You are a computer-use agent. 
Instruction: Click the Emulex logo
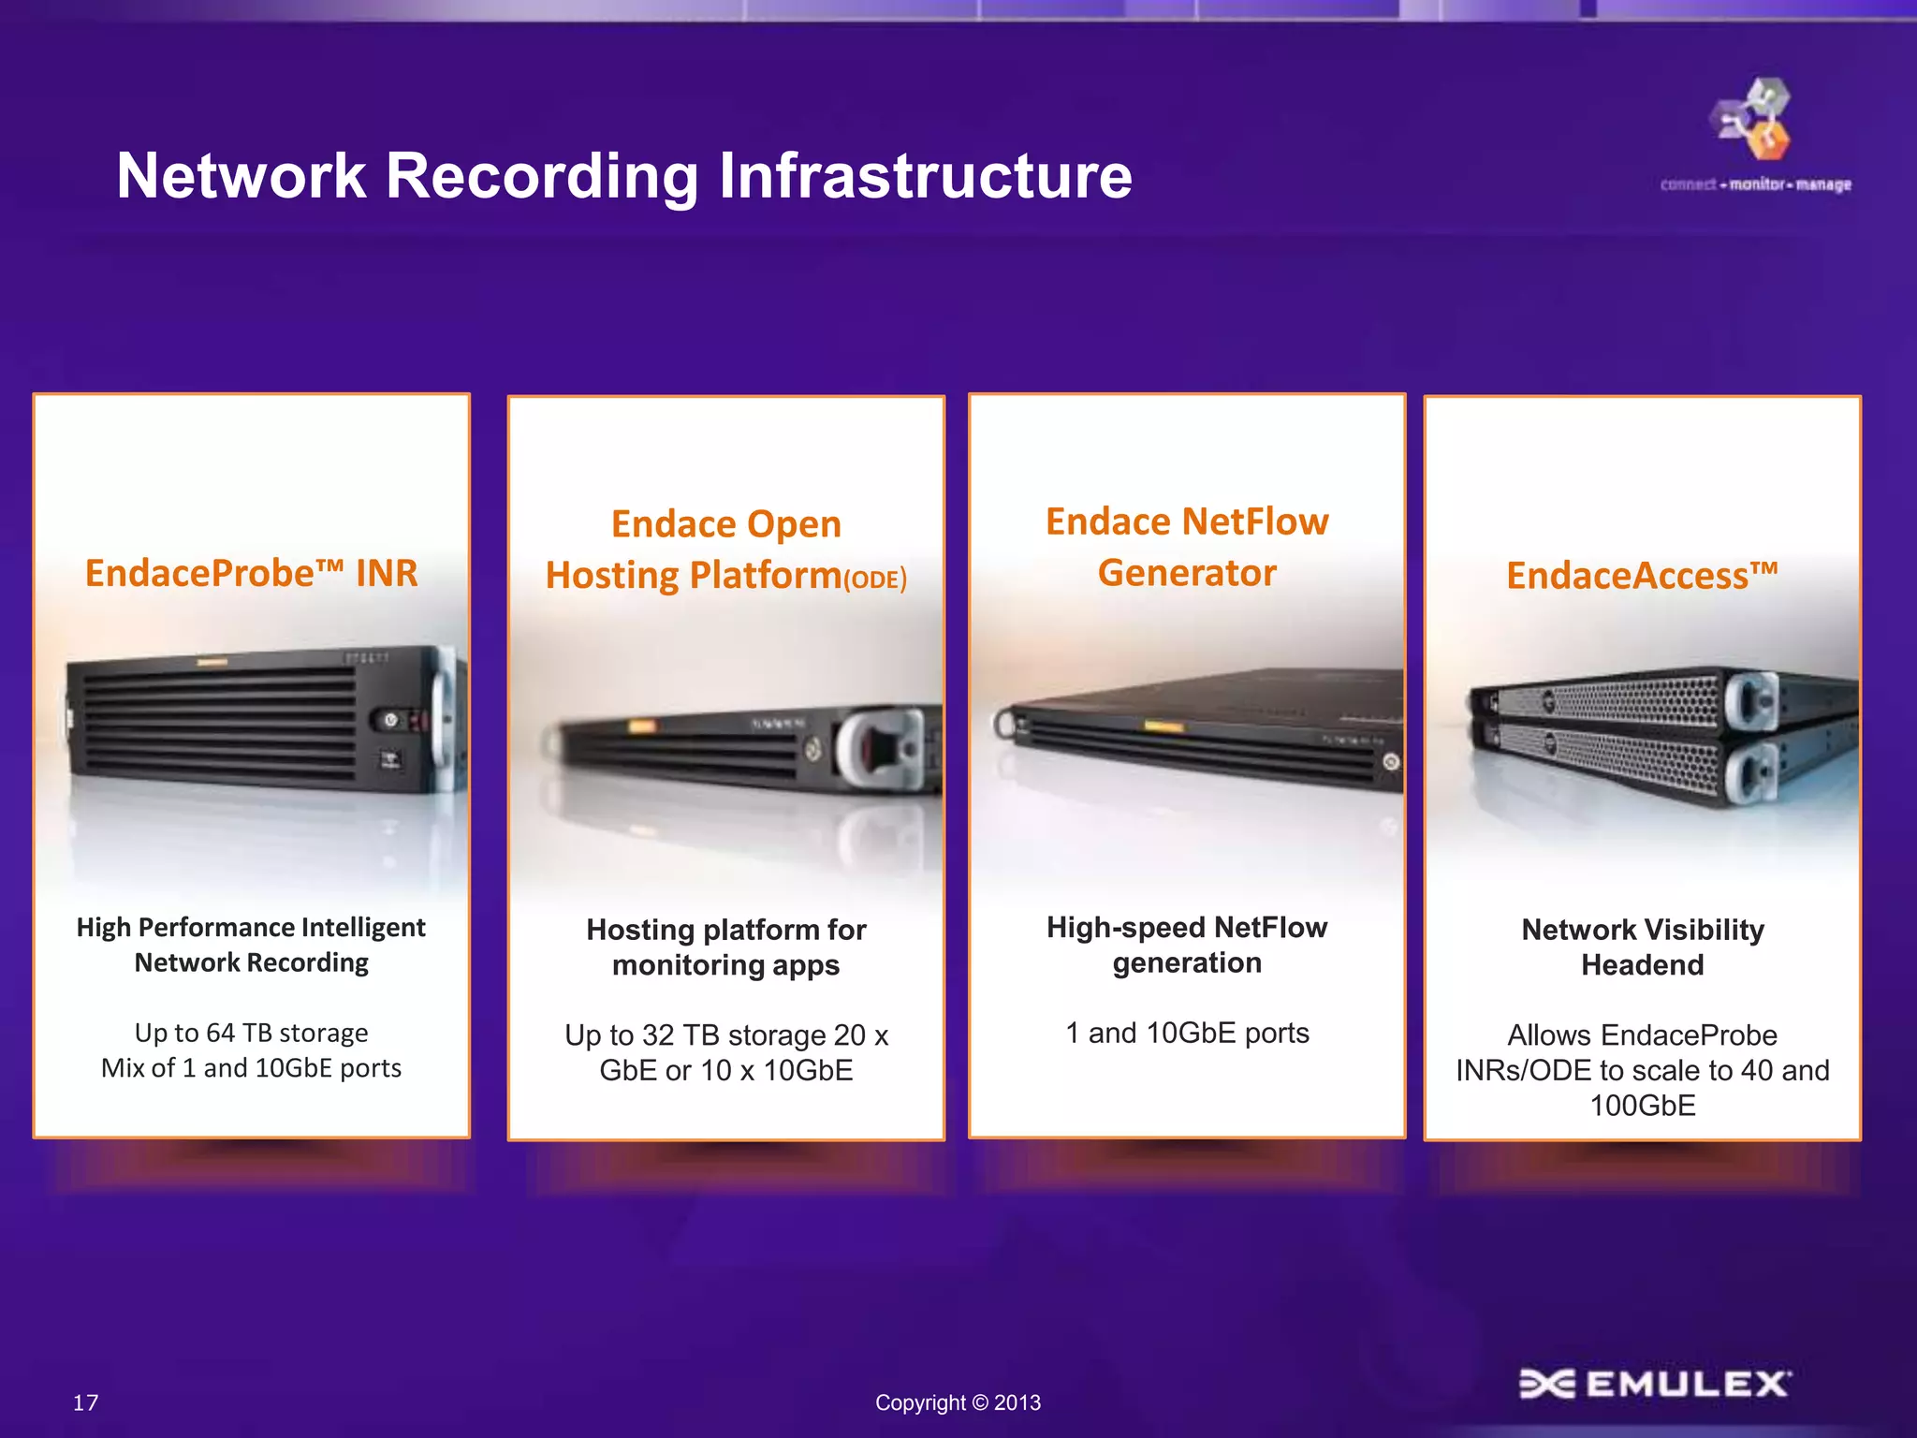click(1655, 1384)
